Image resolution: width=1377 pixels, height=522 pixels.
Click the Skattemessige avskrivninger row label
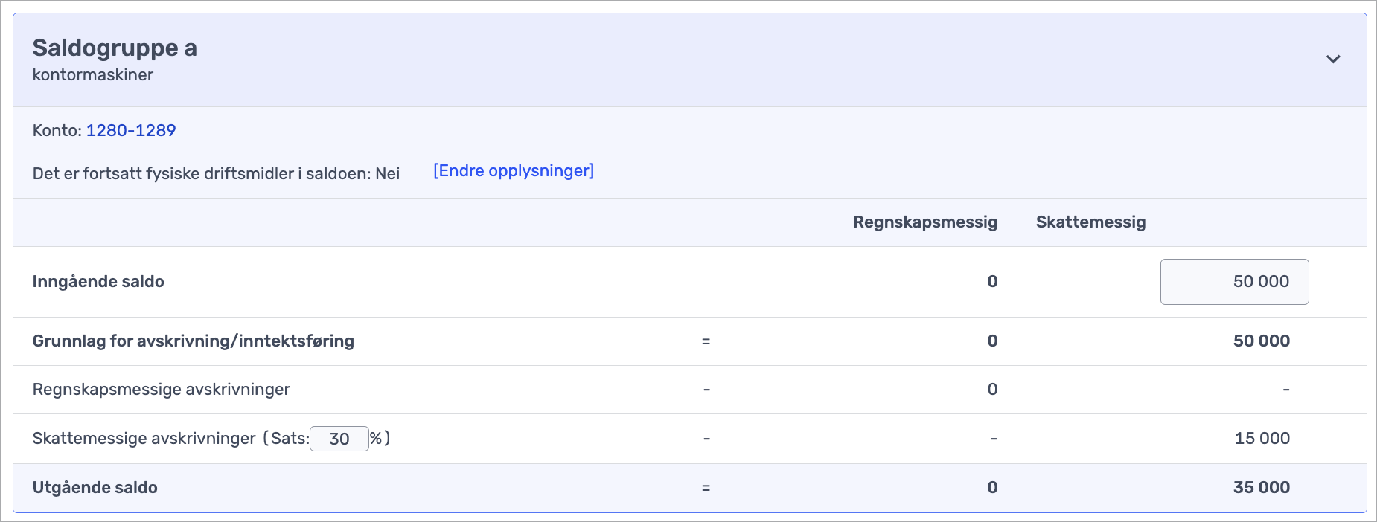coord(144,439)
